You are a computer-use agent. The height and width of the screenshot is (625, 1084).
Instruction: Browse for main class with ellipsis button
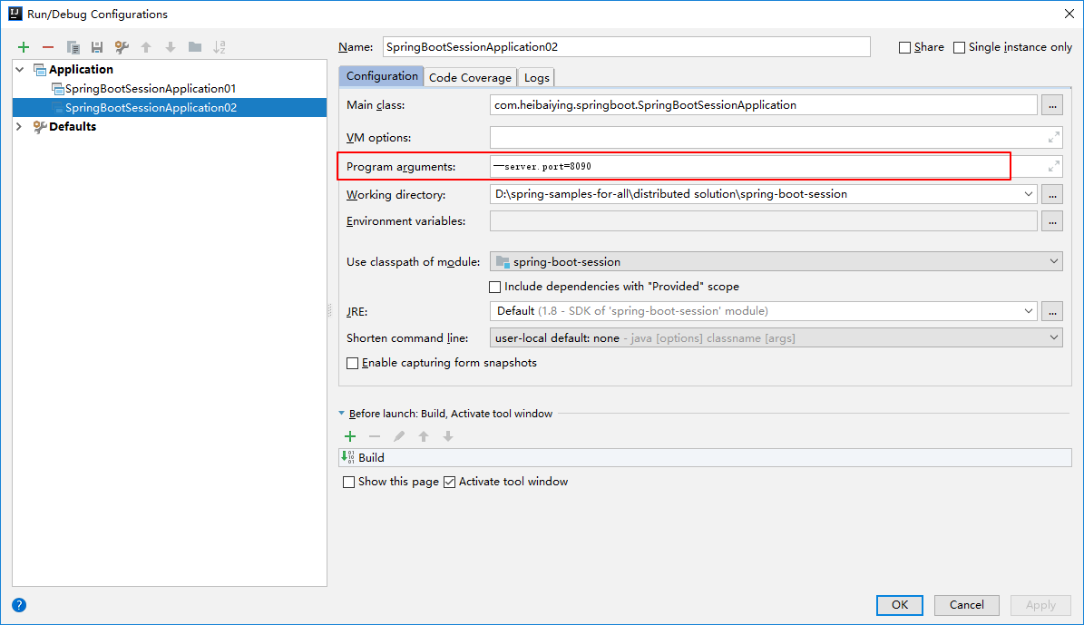point(1052,105)
